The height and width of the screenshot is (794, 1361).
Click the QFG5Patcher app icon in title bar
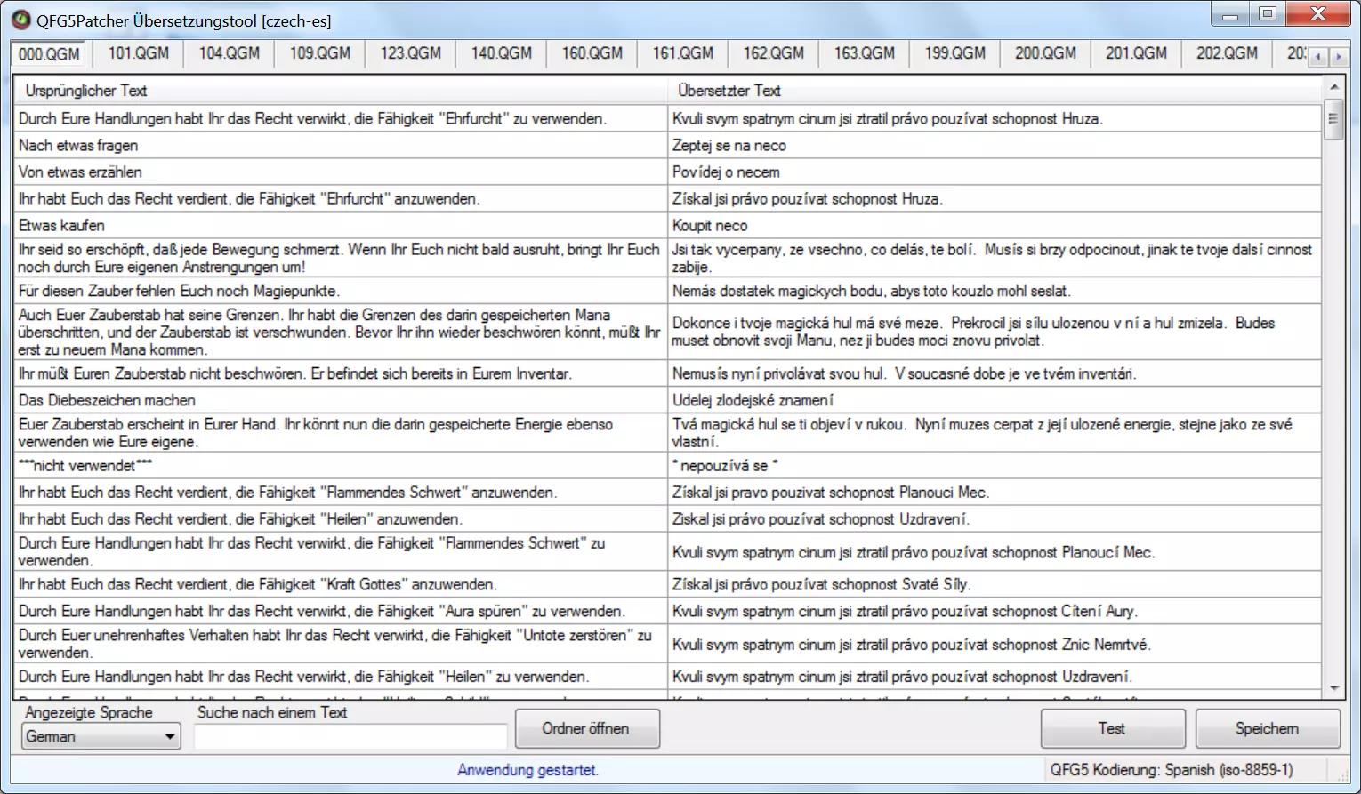pyautogui.click(x=20, y=19)
